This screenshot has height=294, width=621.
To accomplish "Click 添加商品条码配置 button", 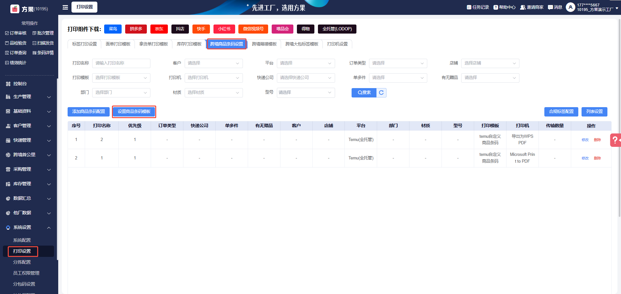I will 89,112.
